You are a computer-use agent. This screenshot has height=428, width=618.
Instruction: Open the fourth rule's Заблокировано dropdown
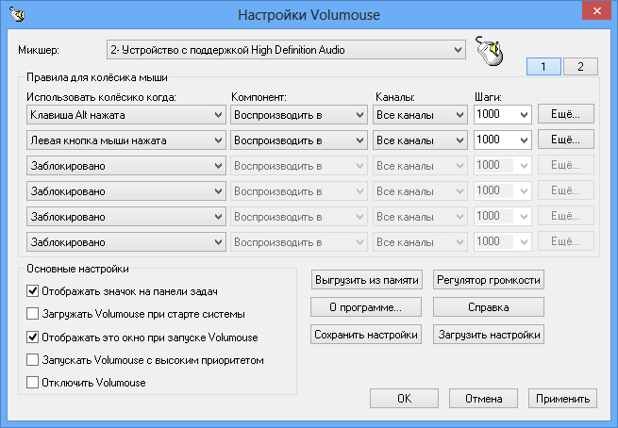click(126, 191)
